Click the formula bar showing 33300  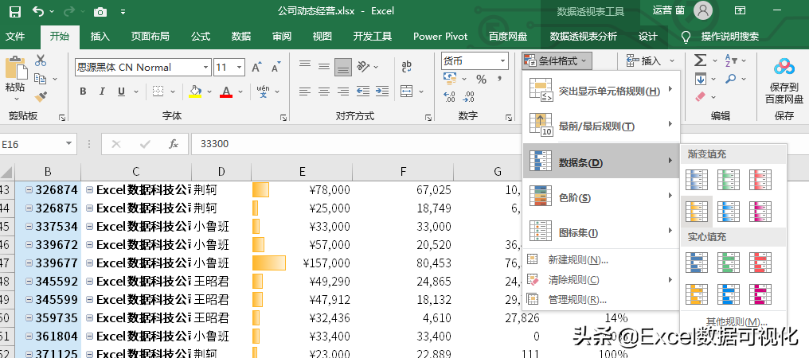[x=356, y=144]
